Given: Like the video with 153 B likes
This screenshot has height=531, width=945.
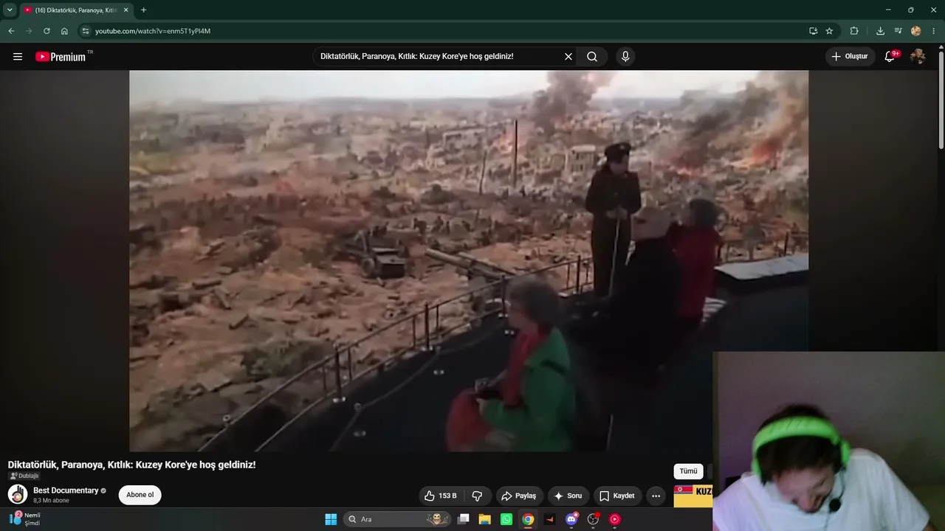Looking at the screenshot, I should (x=441, y=496).
